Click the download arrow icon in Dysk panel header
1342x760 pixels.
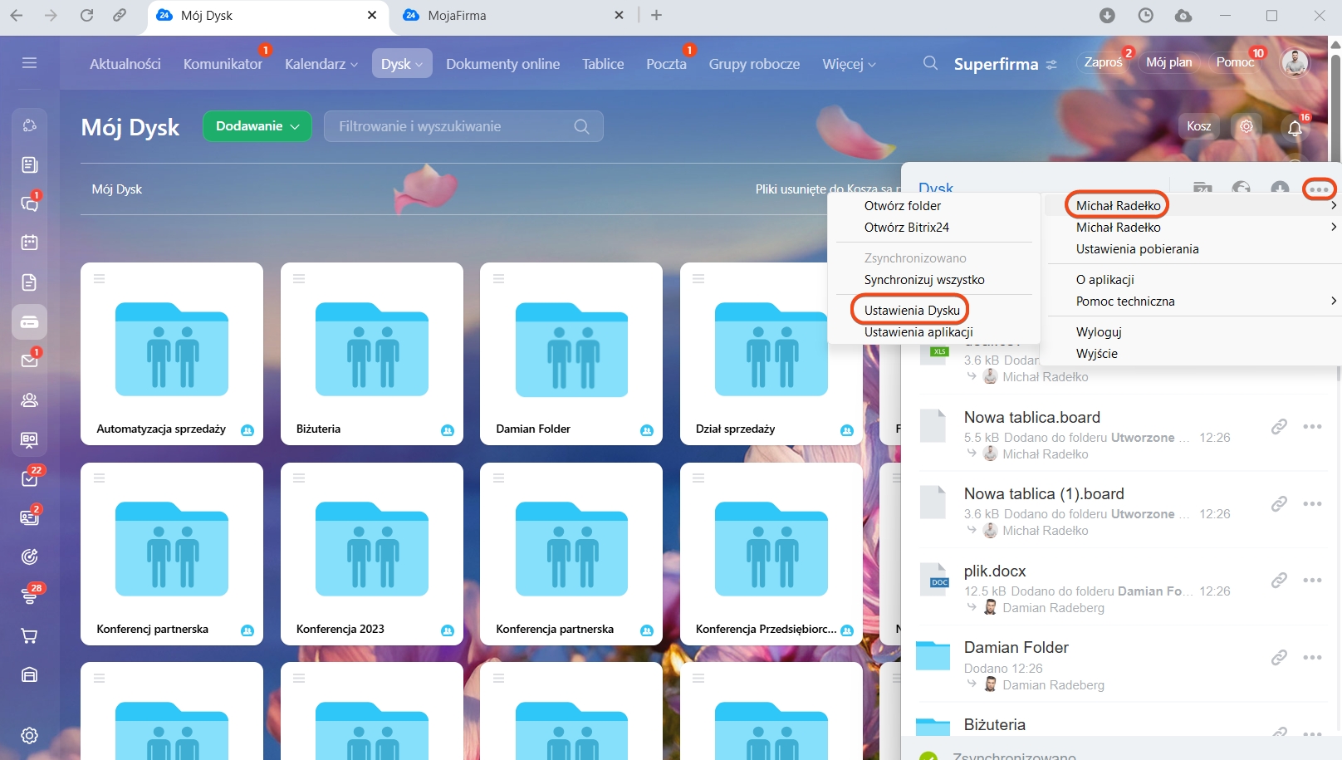pyautogui.click(x=1280, y=189)
